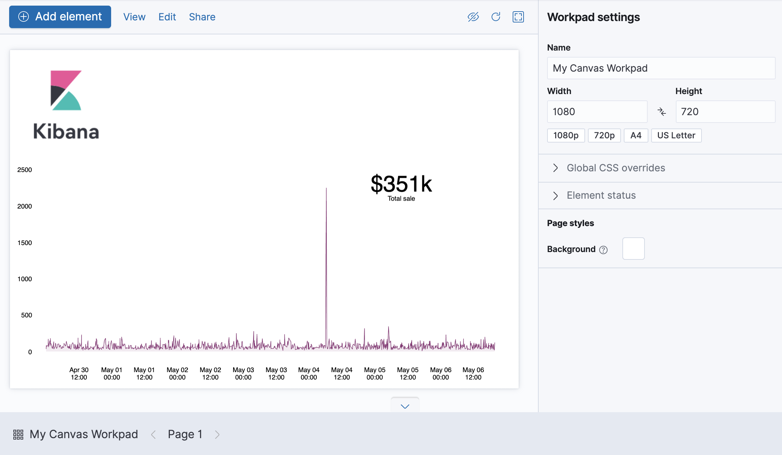Open the Background color swatch picker
The width and height of the screenshot is (782, 455).
(633, 249)
